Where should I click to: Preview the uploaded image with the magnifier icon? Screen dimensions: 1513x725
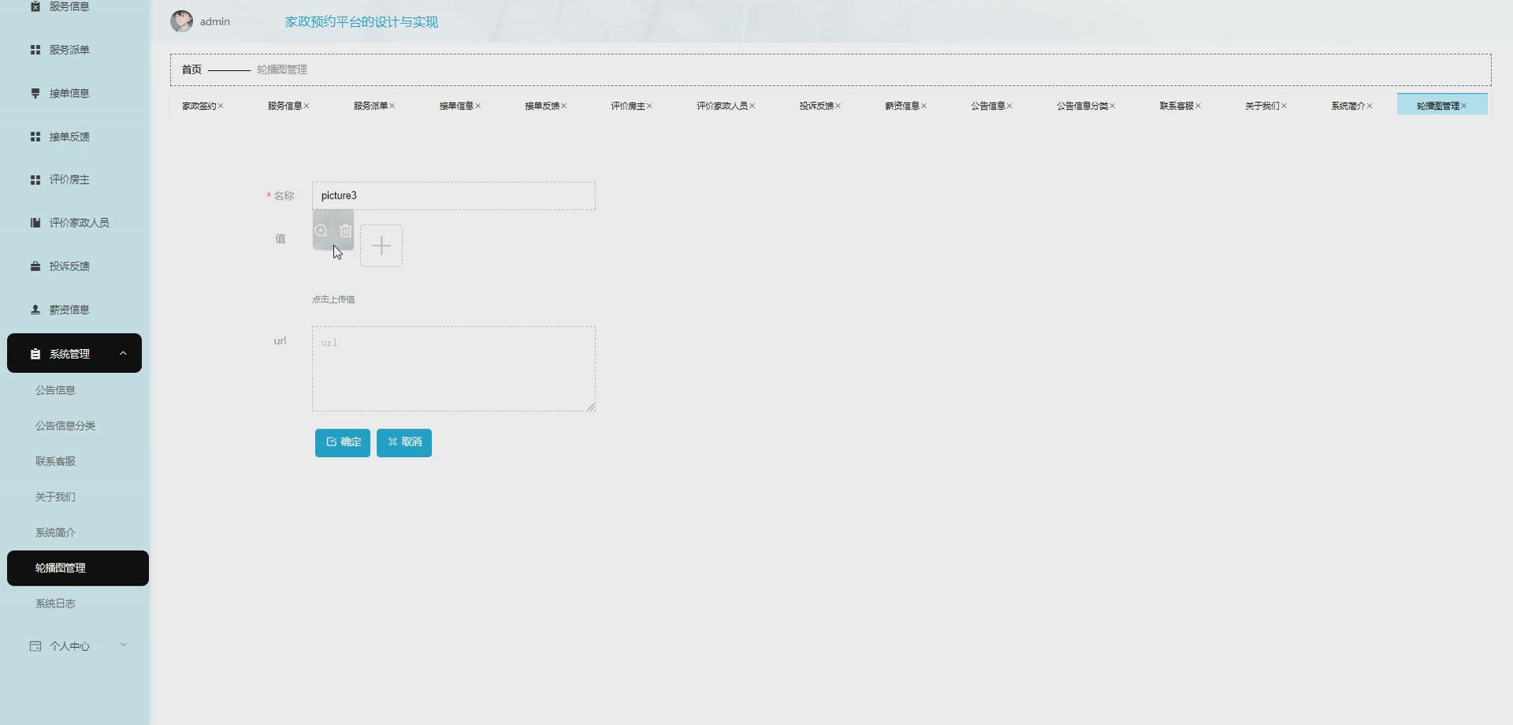(x=321, y=231)
